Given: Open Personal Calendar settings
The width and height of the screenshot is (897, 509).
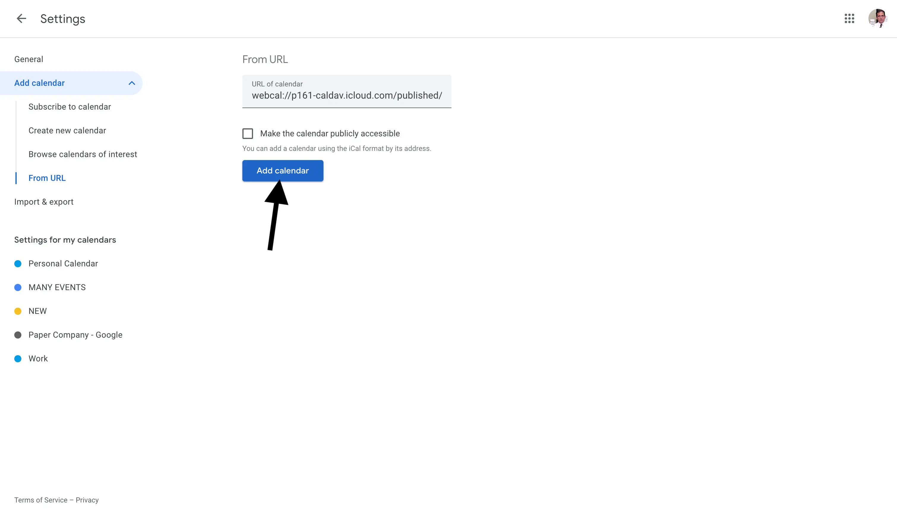Looking at the screenshot, I should [63, 263].
